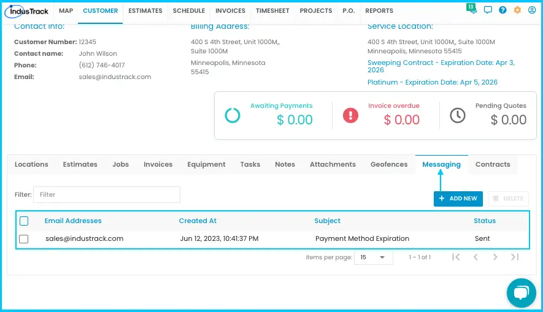543x312 pixels.
Task: Toggle the select-all checkbox in table header
Action: (x=24, y=221)
